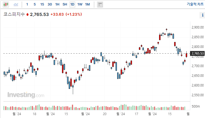Click the 2,650.00 price axis label

pos(198,76)
